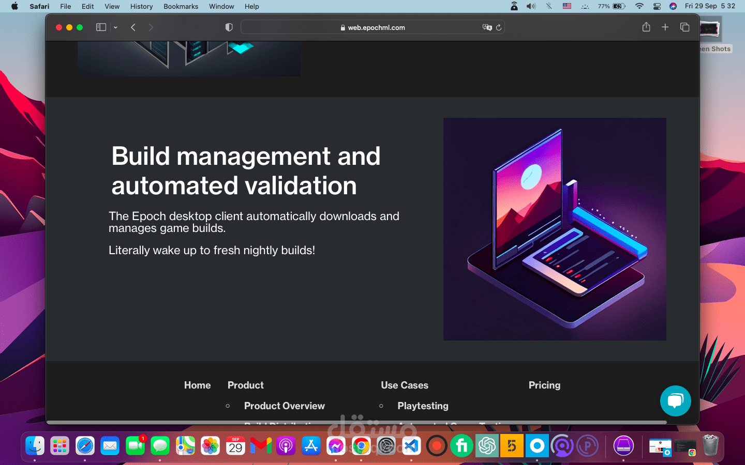Open Launchpad in the Dock
745x465 pixels.
59,445
